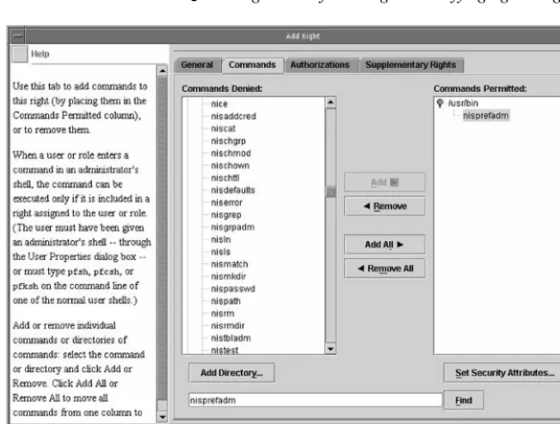The image size is (560, 424).
Task: Open the Supplementary Rights tab
Action: (x=410, y=65)
